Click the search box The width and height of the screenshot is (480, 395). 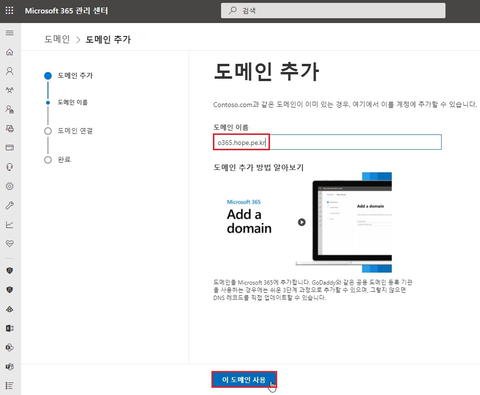point(333,11)
